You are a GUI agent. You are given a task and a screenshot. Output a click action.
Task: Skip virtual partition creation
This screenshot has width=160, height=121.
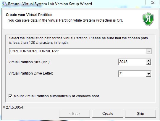click(x=140, y=114)
